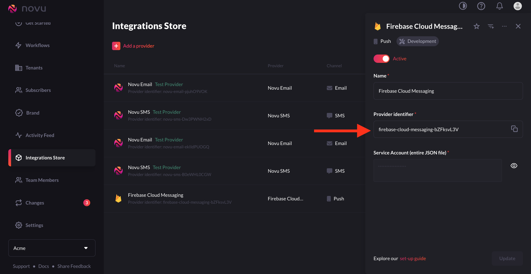Show the Service Account secret with eye icon
The height and width of the screenshot is (274, 531).
(x=514, y=166)
